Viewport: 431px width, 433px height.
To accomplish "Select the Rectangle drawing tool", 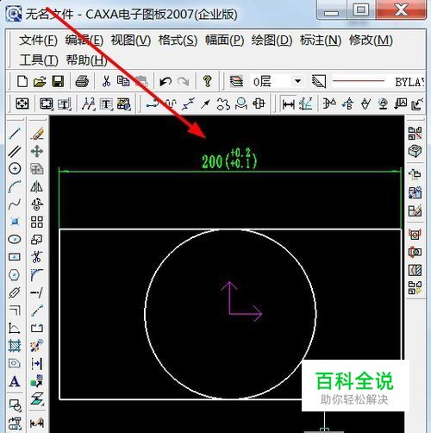I will point(15,257).
